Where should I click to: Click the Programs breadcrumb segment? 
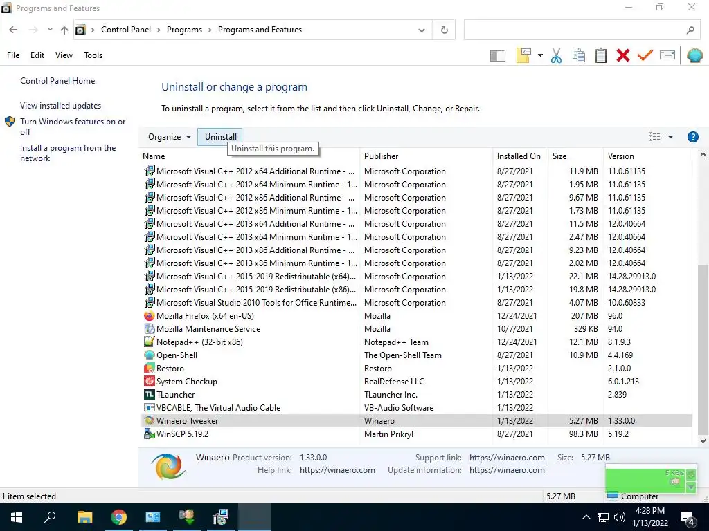[184, 30]
